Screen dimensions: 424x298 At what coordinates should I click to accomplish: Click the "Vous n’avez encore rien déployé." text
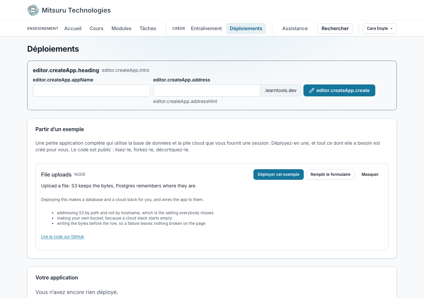click(x=77, y=292)
